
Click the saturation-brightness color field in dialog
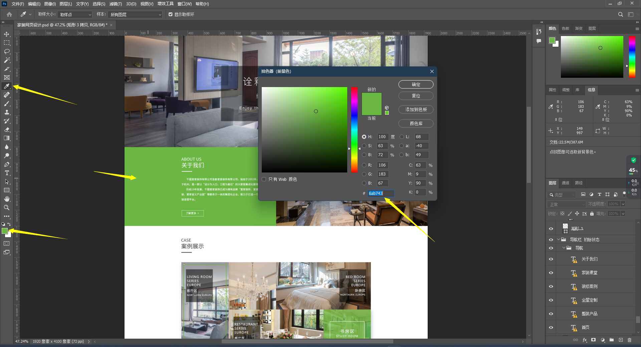pos(304,130)
